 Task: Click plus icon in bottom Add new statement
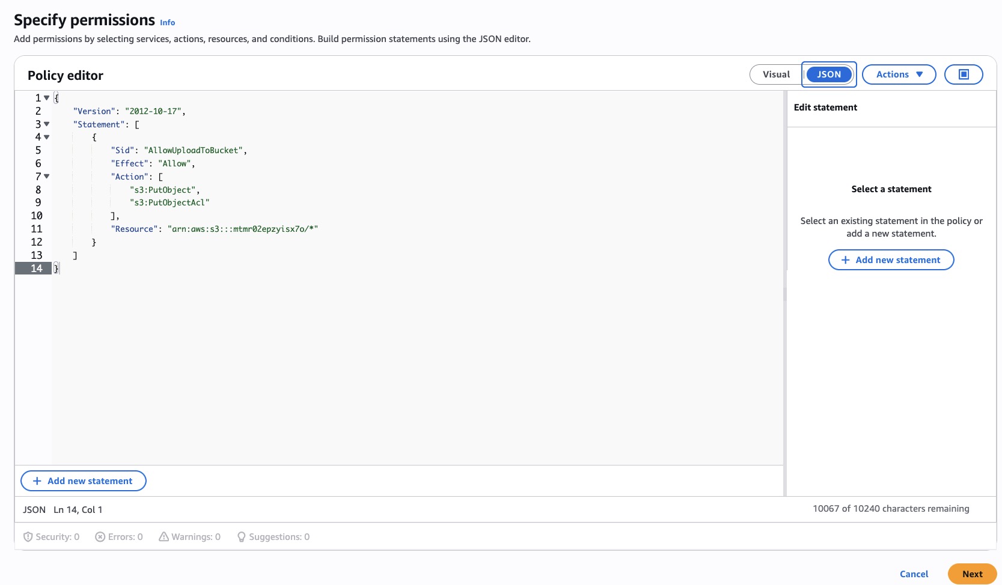point(37,481)
